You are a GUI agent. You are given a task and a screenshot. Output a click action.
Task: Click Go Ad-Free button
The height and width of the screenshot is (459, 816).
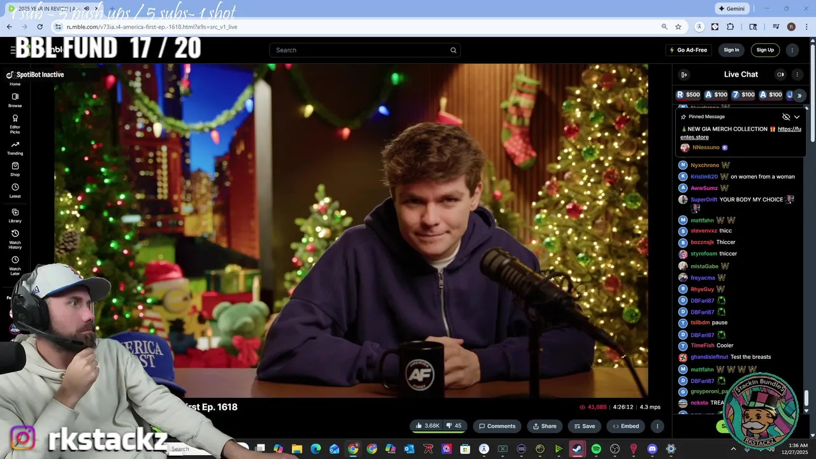click(688, 50)
